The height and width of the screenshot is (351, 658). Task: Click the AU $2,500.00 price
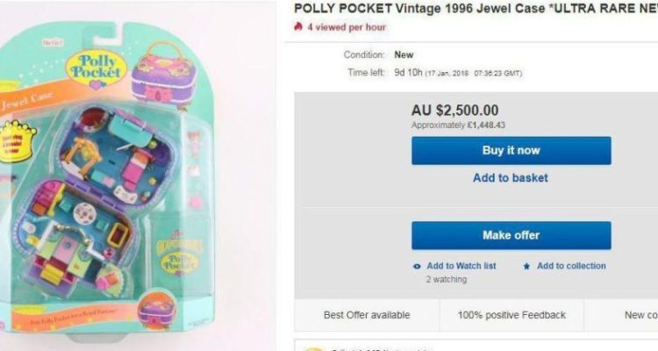[454, 111]
